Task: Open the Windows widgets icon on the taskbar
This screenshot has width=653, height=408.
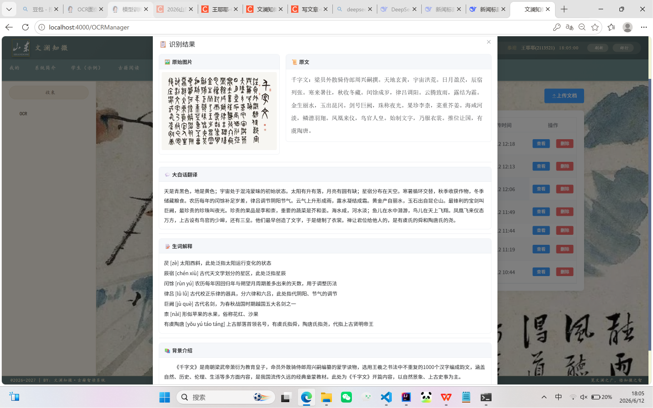Action: (15, 397)
